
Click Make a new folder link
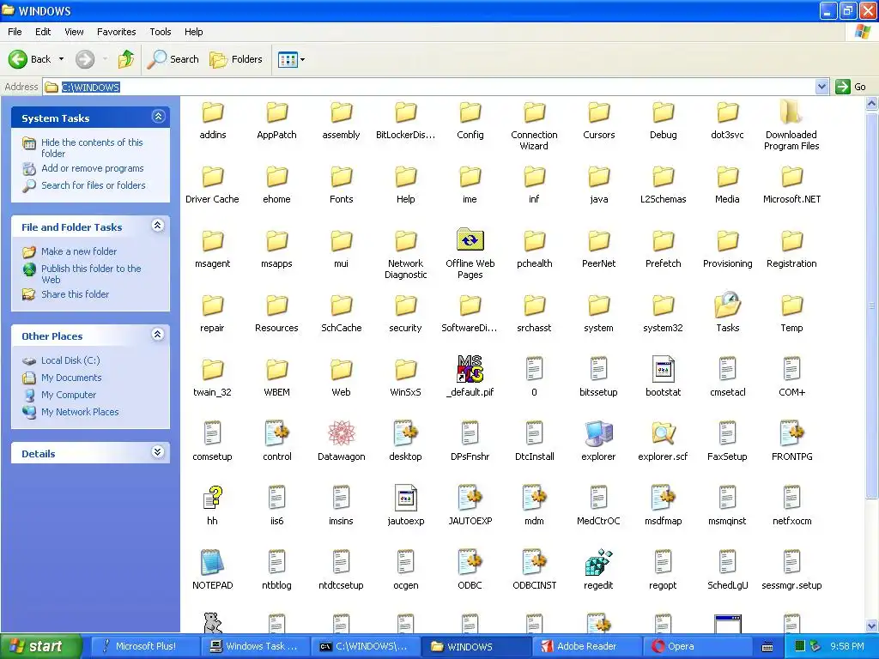pyautogui.click(x=79, y=251)
